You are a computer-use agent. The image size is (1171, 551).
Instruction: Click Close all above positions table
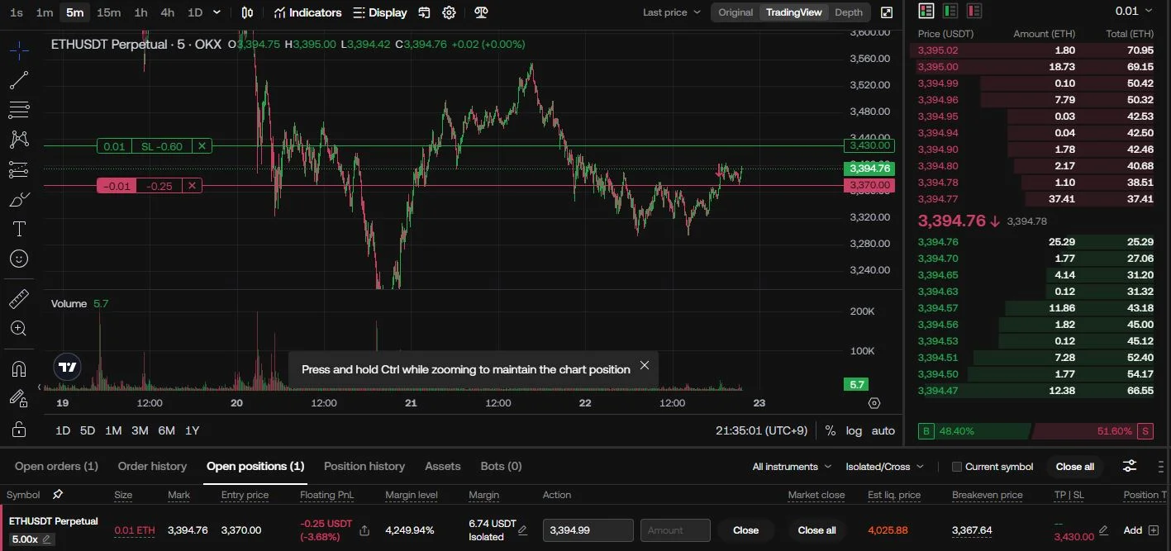pos(1075,467)
